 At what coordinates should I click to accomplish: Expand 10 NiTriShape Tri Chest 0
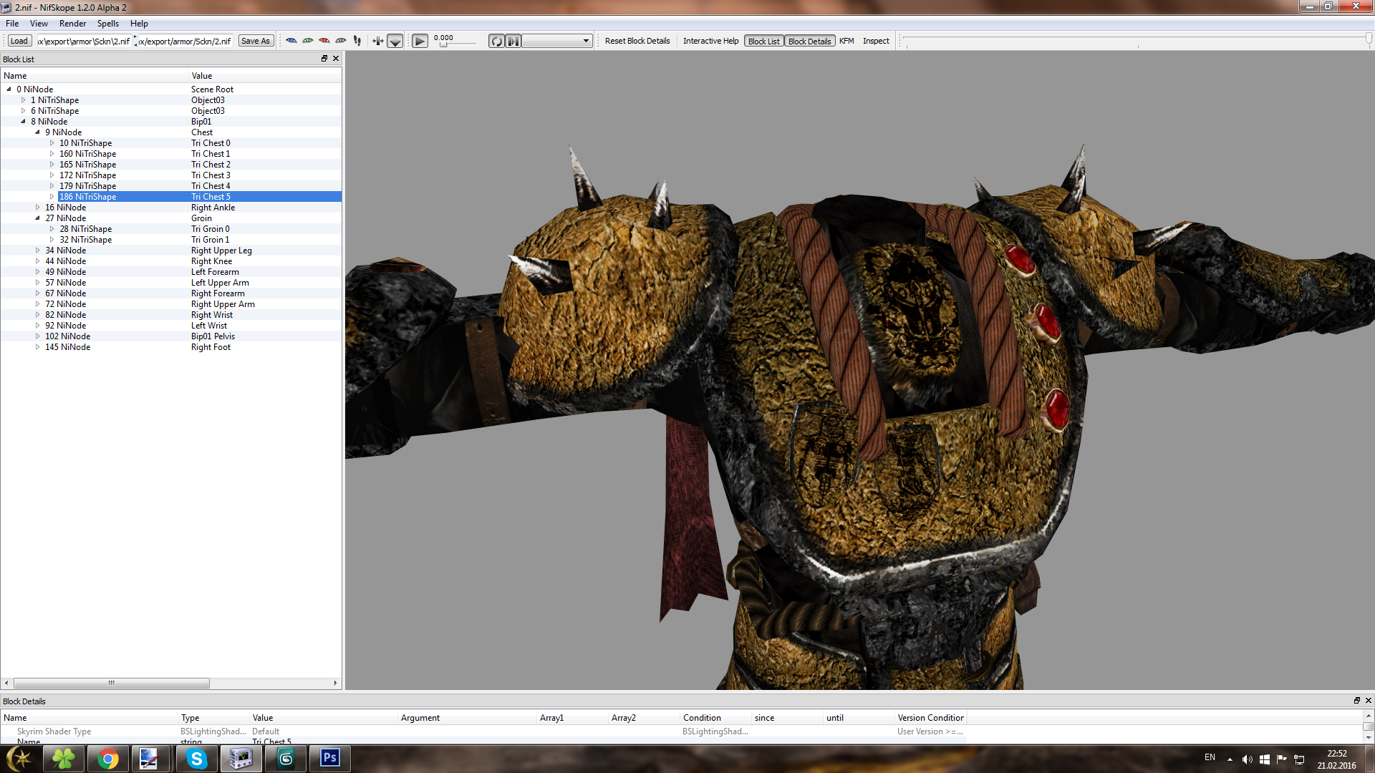coord(52,143)
